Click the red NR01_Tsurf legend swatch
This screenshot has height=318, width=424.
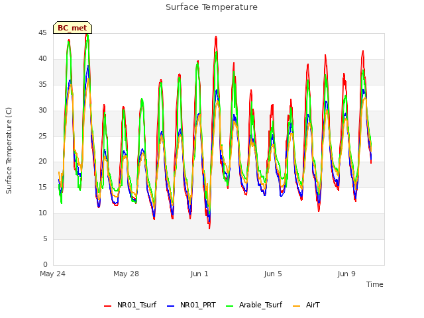coord(107,306)
